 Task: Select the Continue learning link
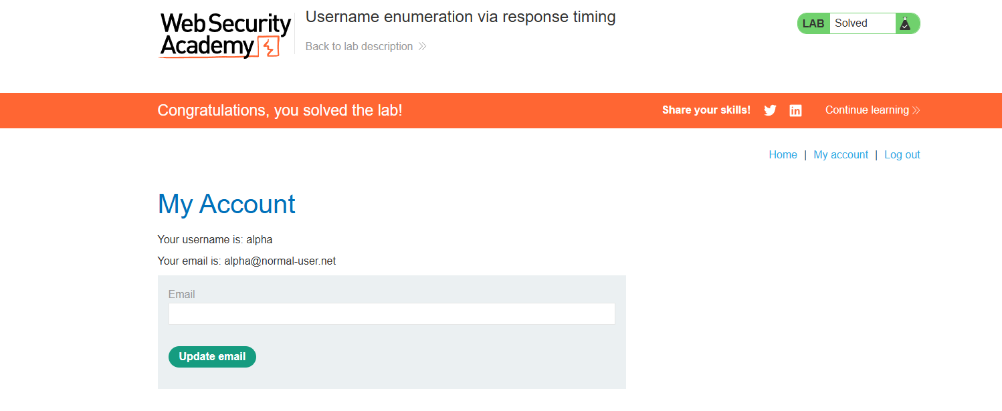867,110
